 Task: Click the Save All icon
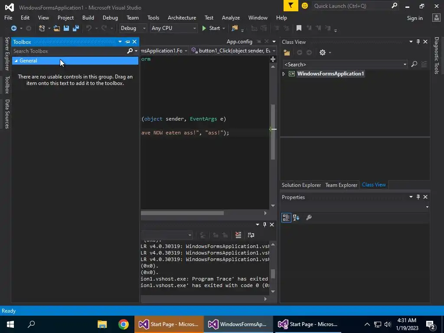coord(75,28)
